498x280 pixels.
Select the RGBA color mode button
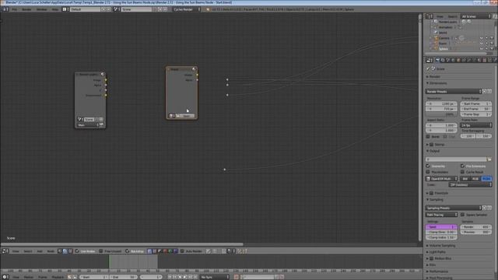click(x=486, y=179)
